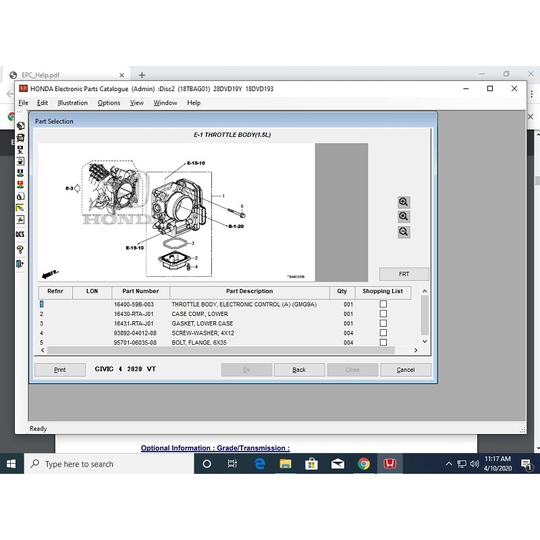Click the yellow pencil icon in sidebar
Viewport: 540px width, 540px height.
point(20,208)
